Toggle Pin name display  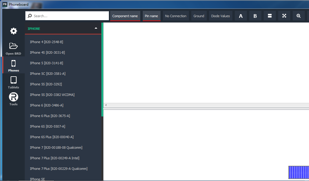coord(151,16)
